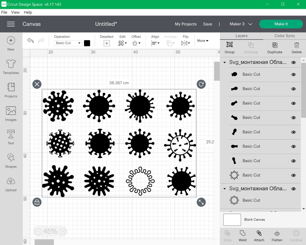This screenshot has height=245, width=306.
Task: Click the Upload icon in the sidebar
Action: [11, 184]
